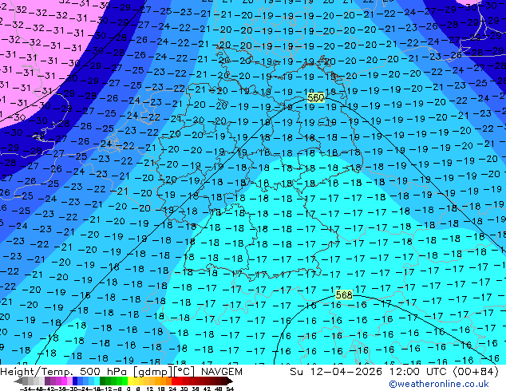Image resolution: width=506 pixels, height=391 pixels.
Task: Pick the cyan swatch in the color scale
Action: click(x=97, y=381)
